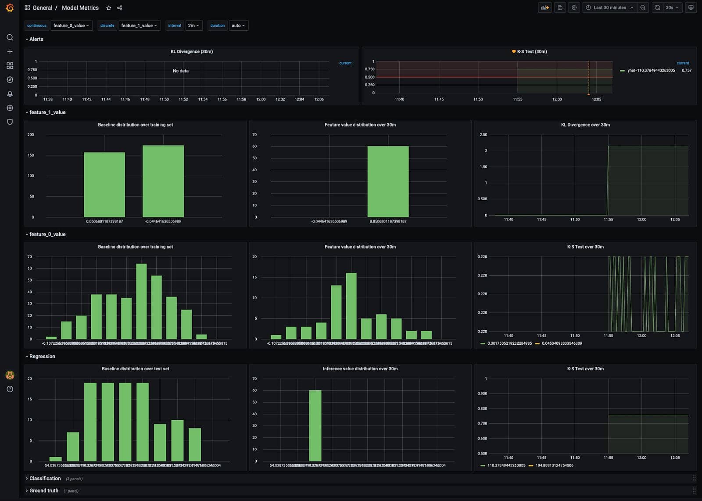This screenshot has height=501, width=702.
Task: Open Explore using the compass icon
Action: click(10, 79)
